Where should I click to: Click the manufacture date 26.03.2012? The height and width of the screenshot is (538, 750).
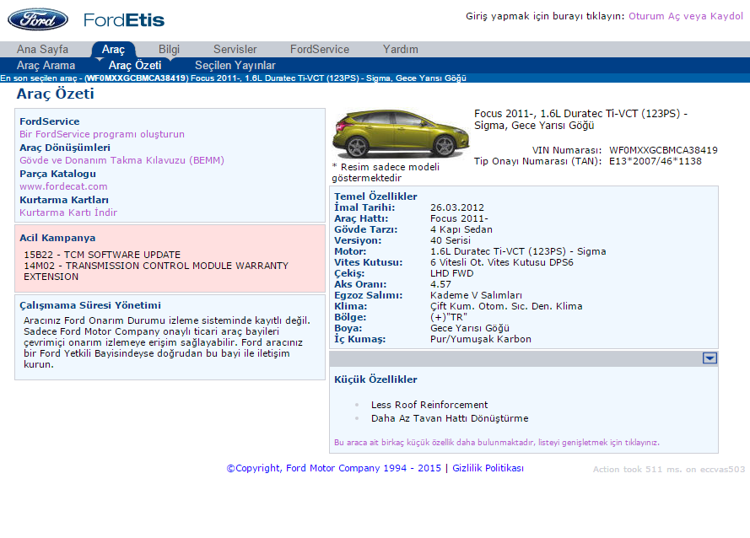[456, 207]
